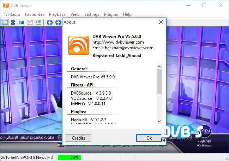This screenshot has width=229, height=161.
Task: Open the Settings menu
Action: 92,14
